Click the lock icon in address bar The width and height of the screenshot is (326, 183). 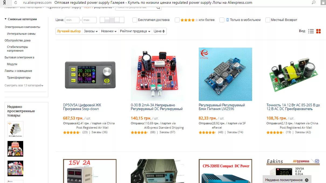pyautogui.click(x=323, y=2)
